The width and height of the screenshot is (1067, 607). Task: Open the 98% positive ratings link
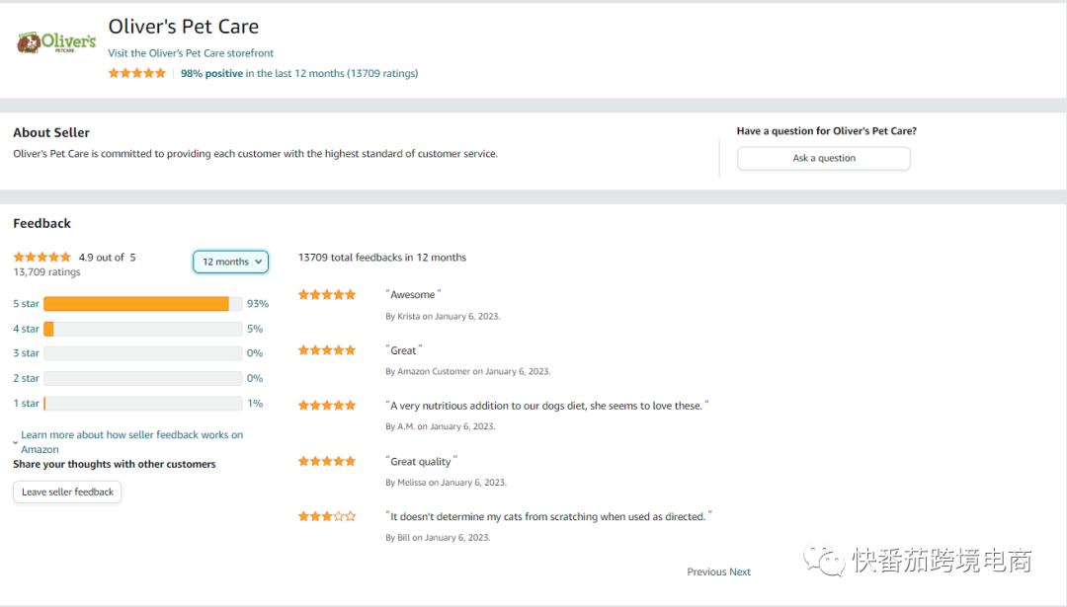click(x=211, y=73)
